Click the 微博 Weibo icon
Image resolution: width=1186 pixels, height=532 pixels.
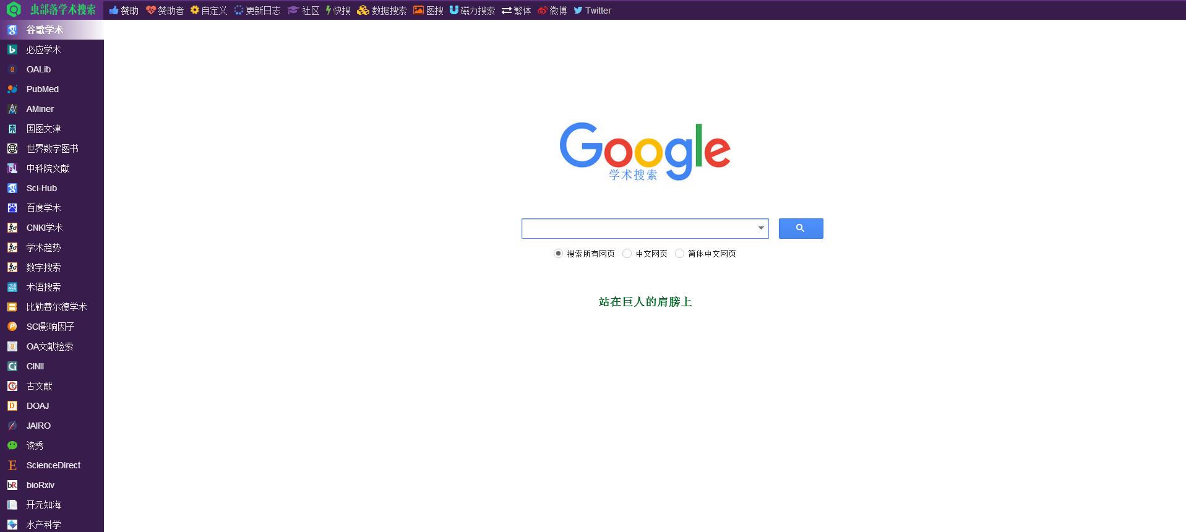[x=543, y=10]
